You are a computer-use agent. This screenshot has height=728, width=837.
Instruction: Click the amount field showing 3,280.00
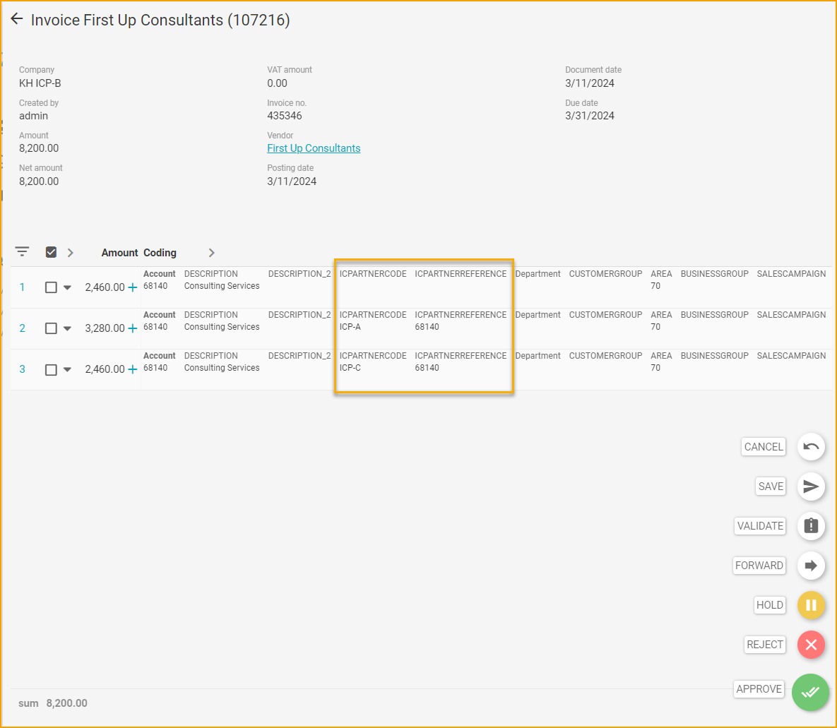106,328
